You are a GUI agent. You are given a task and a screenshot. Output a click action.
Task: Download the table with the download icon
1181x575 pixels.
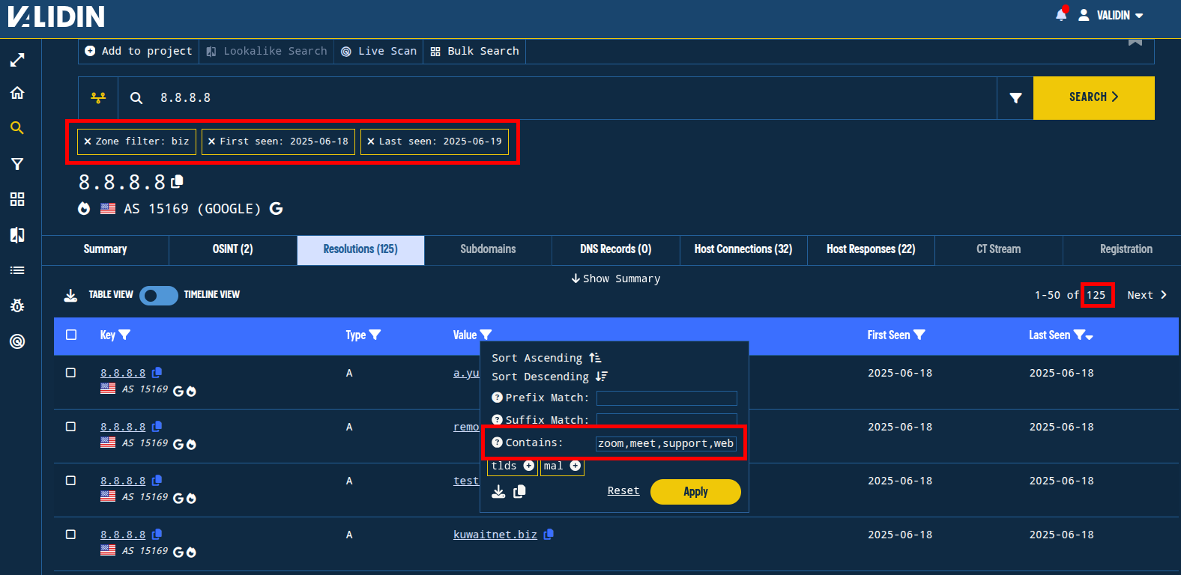[x=70, y=295]
